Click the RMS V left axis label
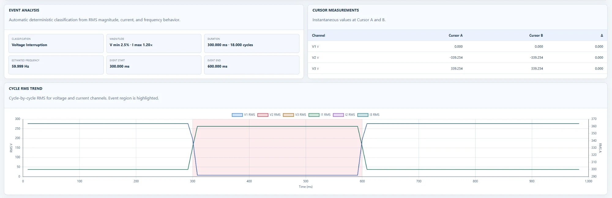Screen dimensions: 612x198 click(11, 148)
